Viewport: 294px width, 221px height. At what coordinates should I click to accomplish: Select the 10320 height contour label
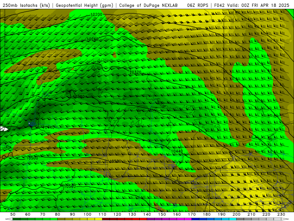[x=135, y=72]
